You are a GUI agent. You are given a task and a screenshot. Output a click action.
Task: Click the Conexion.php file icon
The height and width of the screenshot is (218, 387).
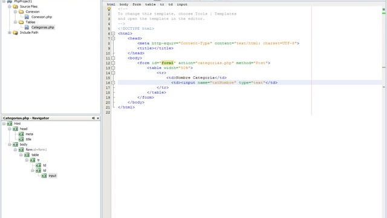click(x=27, y=17)
